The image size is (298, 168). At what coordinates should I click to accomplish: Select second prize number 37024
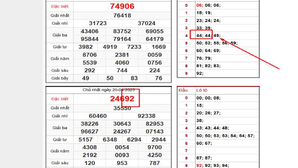click(146, 23)
